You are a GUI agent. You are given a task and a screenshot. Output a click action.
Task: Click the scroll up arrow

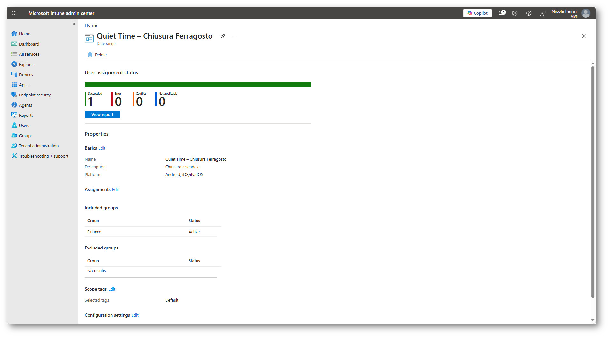tap(593, 64)
